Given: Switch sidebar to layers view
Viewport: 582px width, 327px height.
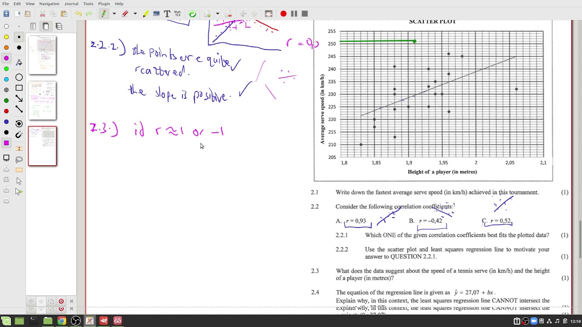Looking at the screenshot, I should click(59, 26).
